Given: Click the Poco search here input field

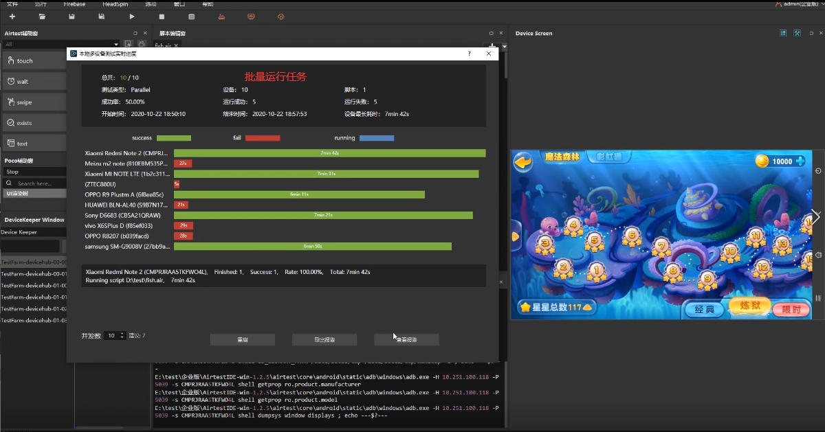Looking at the screenshot, I should [36, 183].
